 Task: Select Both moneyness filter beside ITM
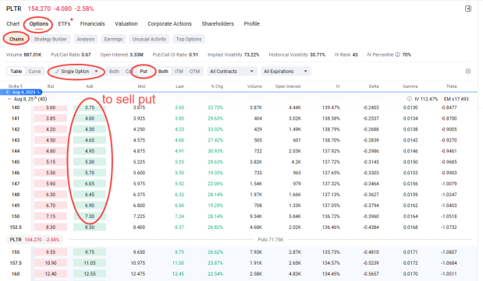pyautogui.click(x=163, y=72)
